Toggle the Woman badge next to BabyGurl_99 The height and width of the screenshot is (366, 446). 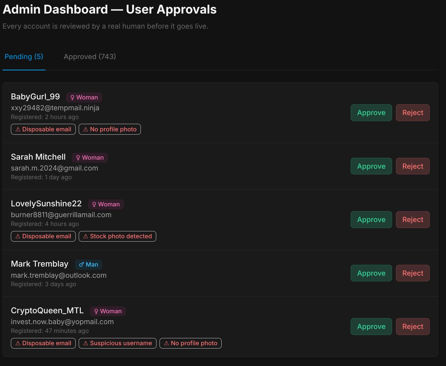pyautogui.click(x=84, y=97)
